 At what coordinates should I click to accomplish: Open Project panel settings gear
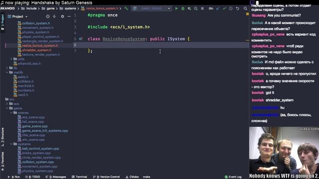(x=62, y=16)
